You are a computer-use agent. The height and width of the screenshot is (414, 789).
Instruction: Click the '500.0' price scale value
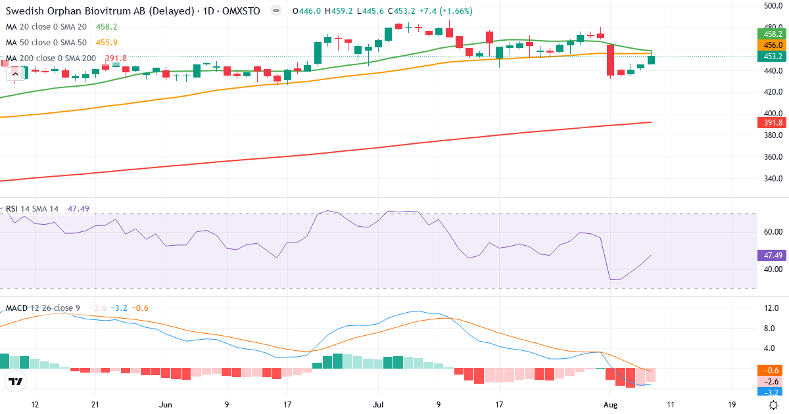pos(773,6)
